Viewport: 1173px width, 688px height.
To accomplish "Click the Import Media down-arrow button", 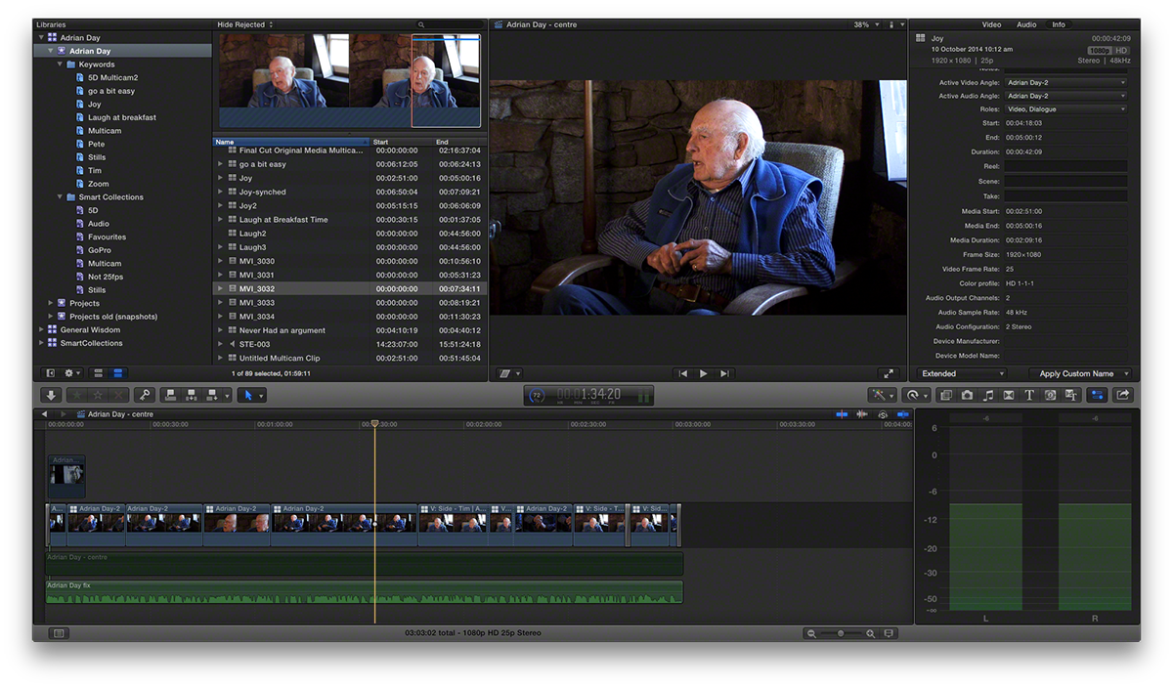I will [51, 395].
